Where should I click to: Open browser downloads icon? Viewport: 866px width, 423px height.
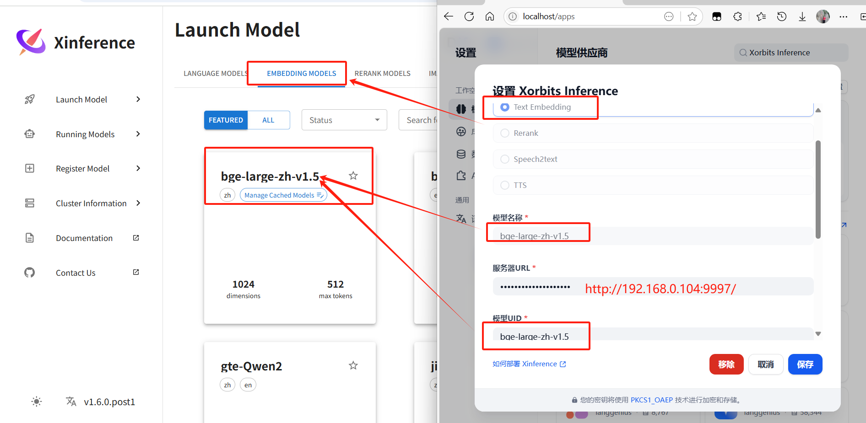[802, 16]
